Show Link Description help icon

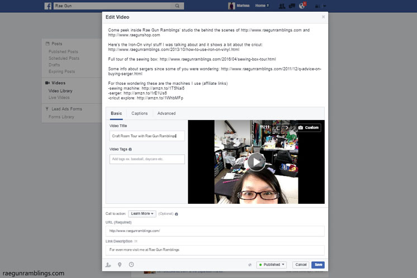coord(136,241)
